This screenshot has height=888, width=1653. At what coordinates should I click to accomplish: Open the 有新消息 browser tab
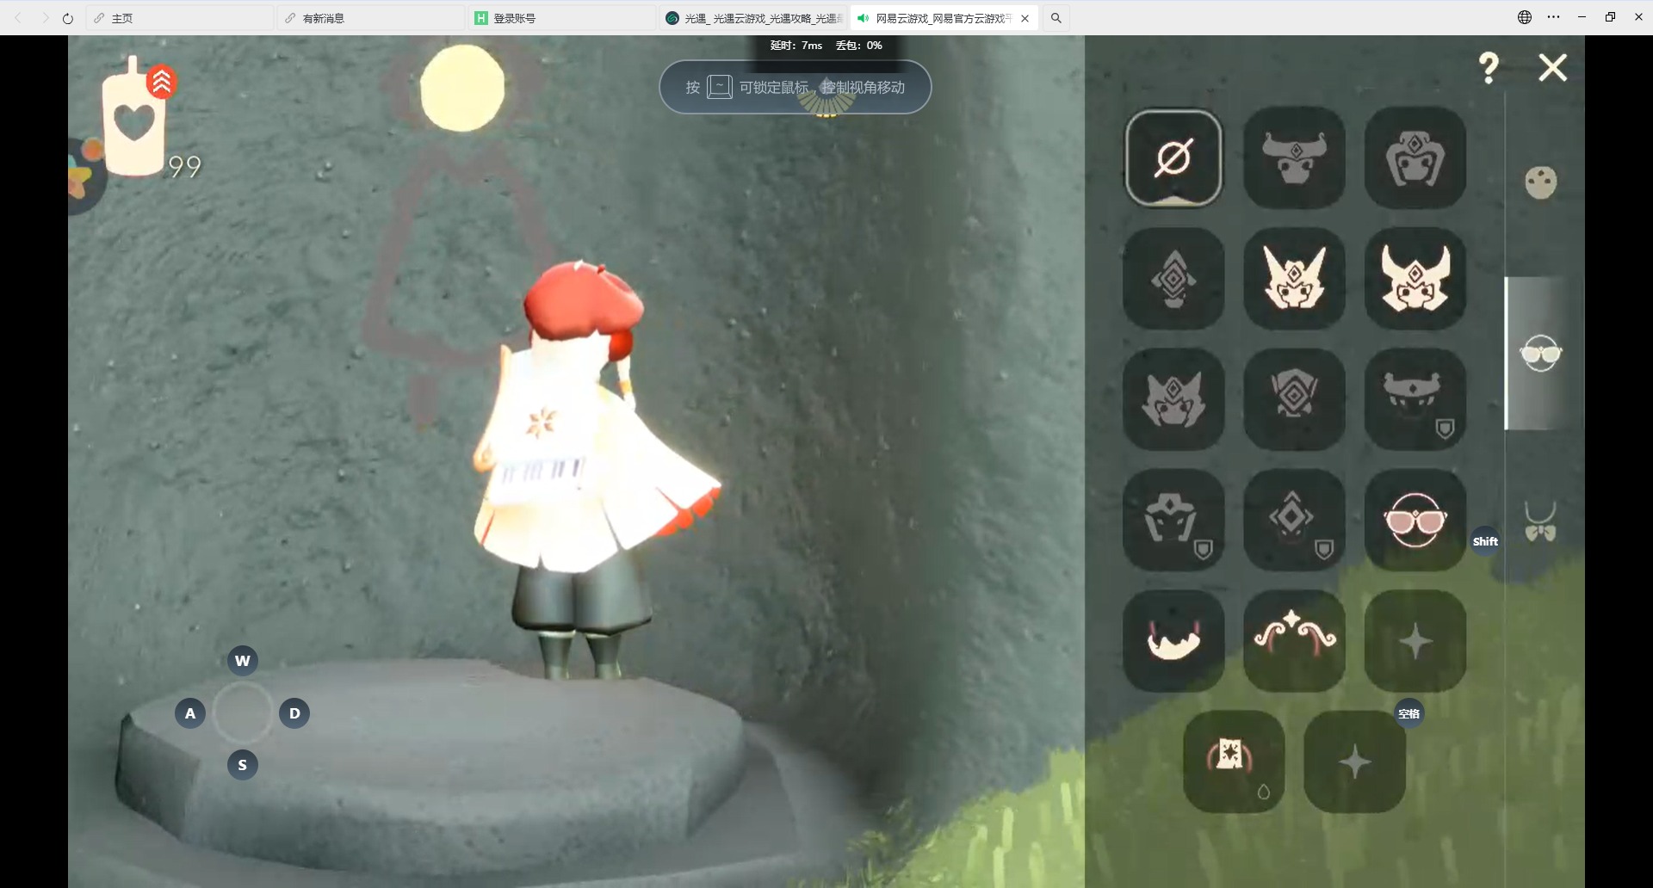coord(371,18)
